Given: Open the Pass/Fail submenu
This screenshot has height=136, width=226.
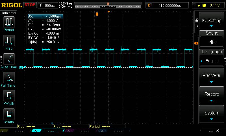Looking at the screenshot, I should click(x=212, y=76).
